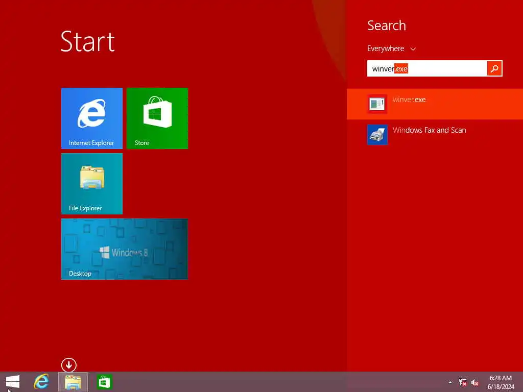This screenshot has width=523, height=392.
Task: Click the search magnifier button
Action: click(494, 69)
